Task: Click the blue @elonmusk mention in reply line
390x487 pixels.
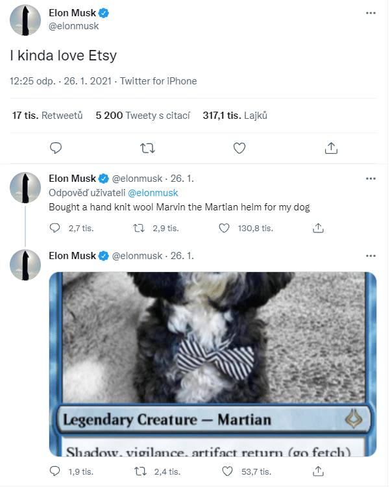Action: point(153,193)
